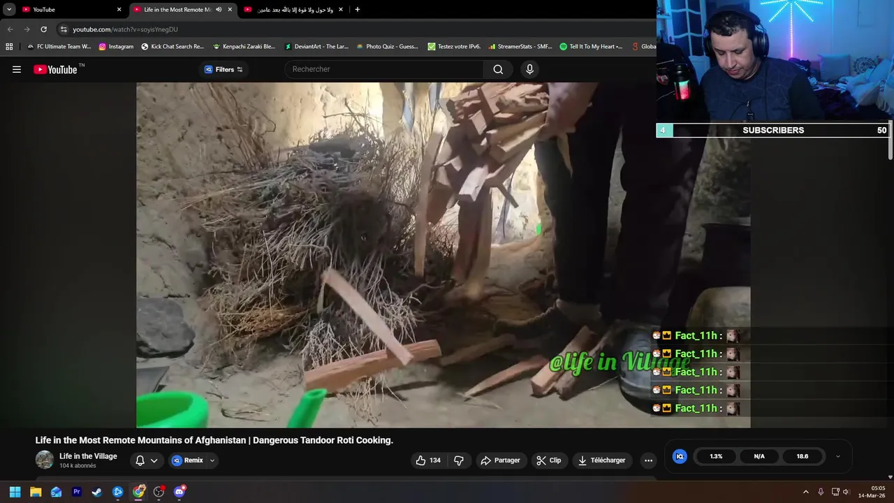
Task: Start voice search with the microphone icon
Action: pos(529,69)
